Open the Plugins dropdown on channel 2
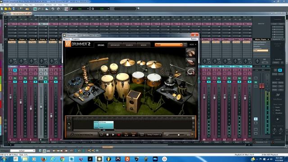The height and width of the screenshot is (162, 288). 23,39
